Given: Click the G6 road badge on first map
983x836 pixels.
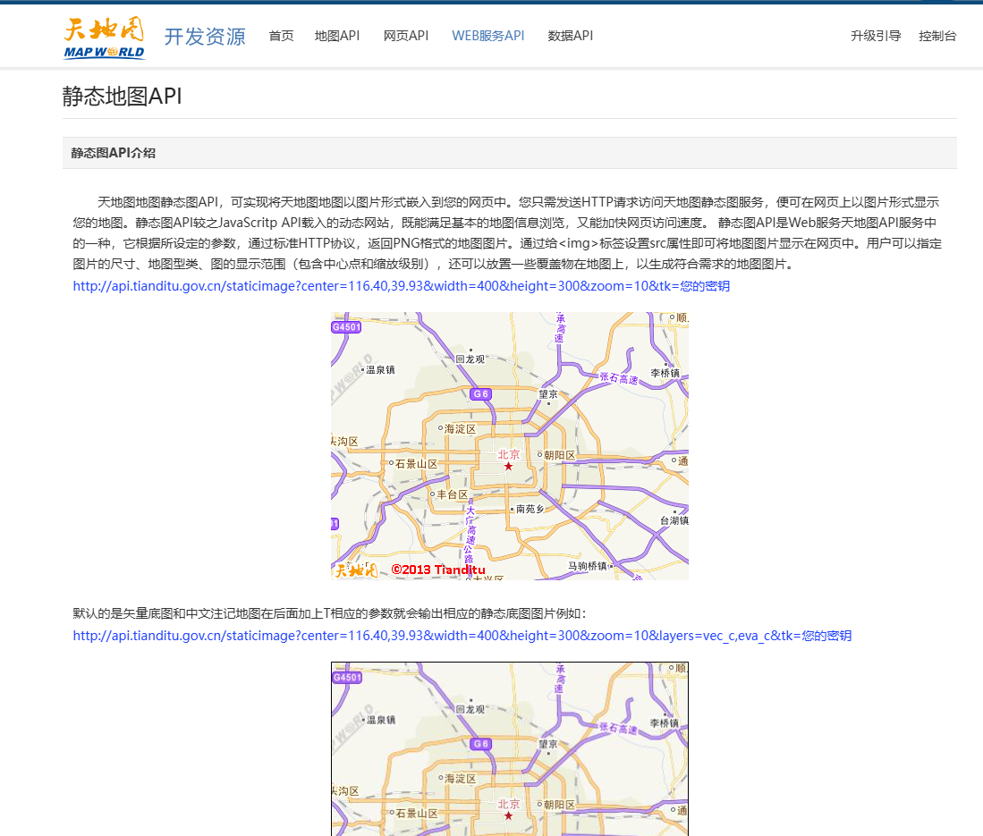Looking at the screenshot, I should [x=481, y=393].
